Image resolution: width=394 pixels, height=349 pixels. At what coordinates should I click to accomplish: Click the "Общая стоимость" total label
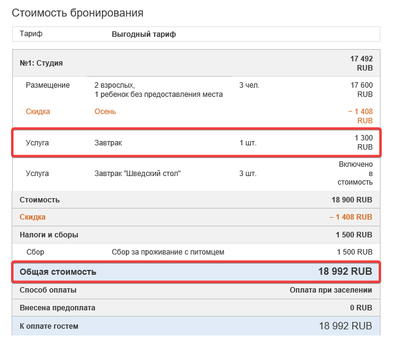[x=58, y=272]
